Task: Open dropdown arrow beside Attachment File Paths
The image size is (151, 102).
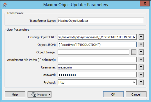Action: [141, 60]
